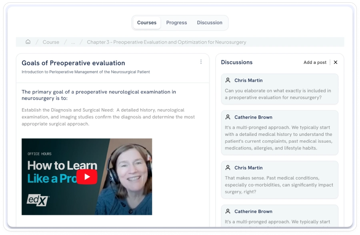This screenshot has height=235, width=360.
Task: Select the Goals of Preoperative evaluation heading
Action: (x=73, y=63)
